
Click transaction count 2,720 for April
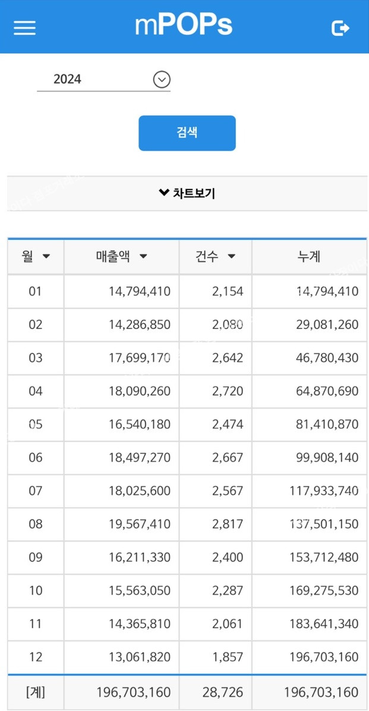click(x=228, y=391)
